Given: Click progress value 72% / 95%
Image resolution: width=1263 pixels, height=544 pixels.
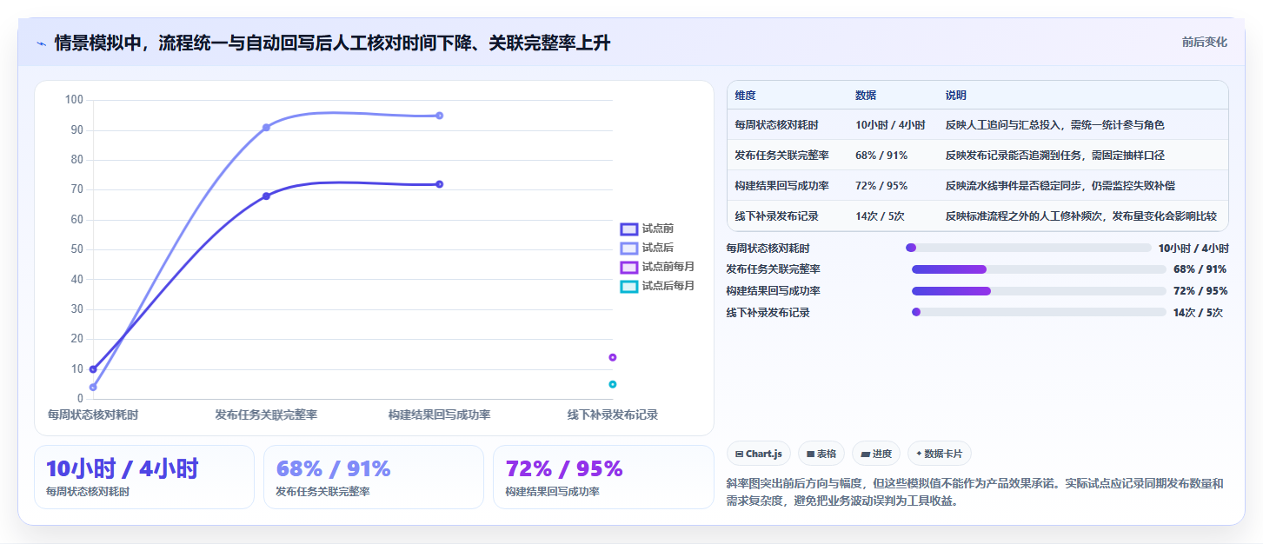Looking at the screenshot, I should [1200, 291].
